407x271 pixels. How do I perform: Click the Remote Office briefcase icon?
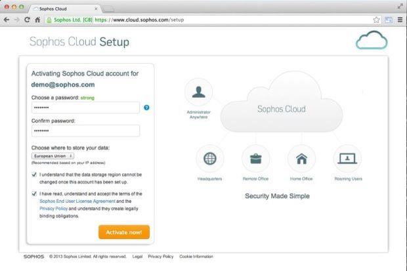(255, 159)
